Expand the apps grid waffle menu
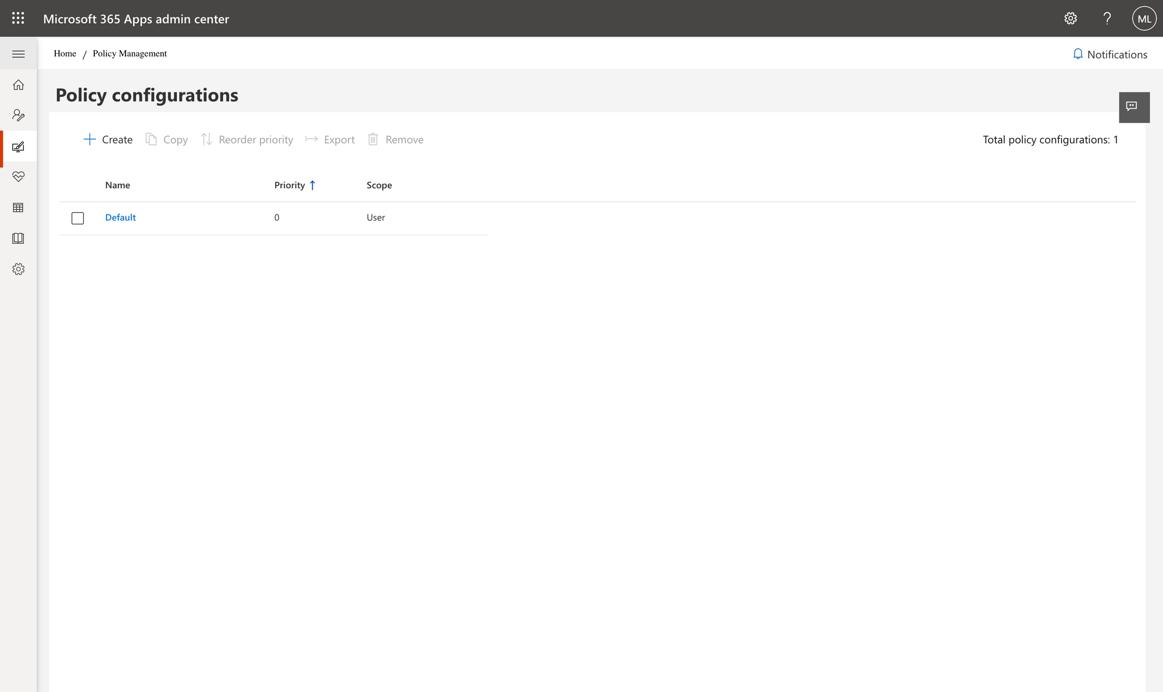This screenshot has height=692, width=1163. point(18,18)
